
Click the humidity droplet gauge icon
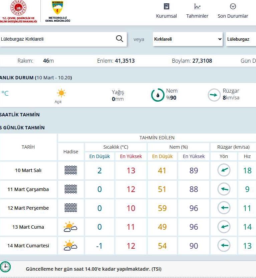pos(158,95)
